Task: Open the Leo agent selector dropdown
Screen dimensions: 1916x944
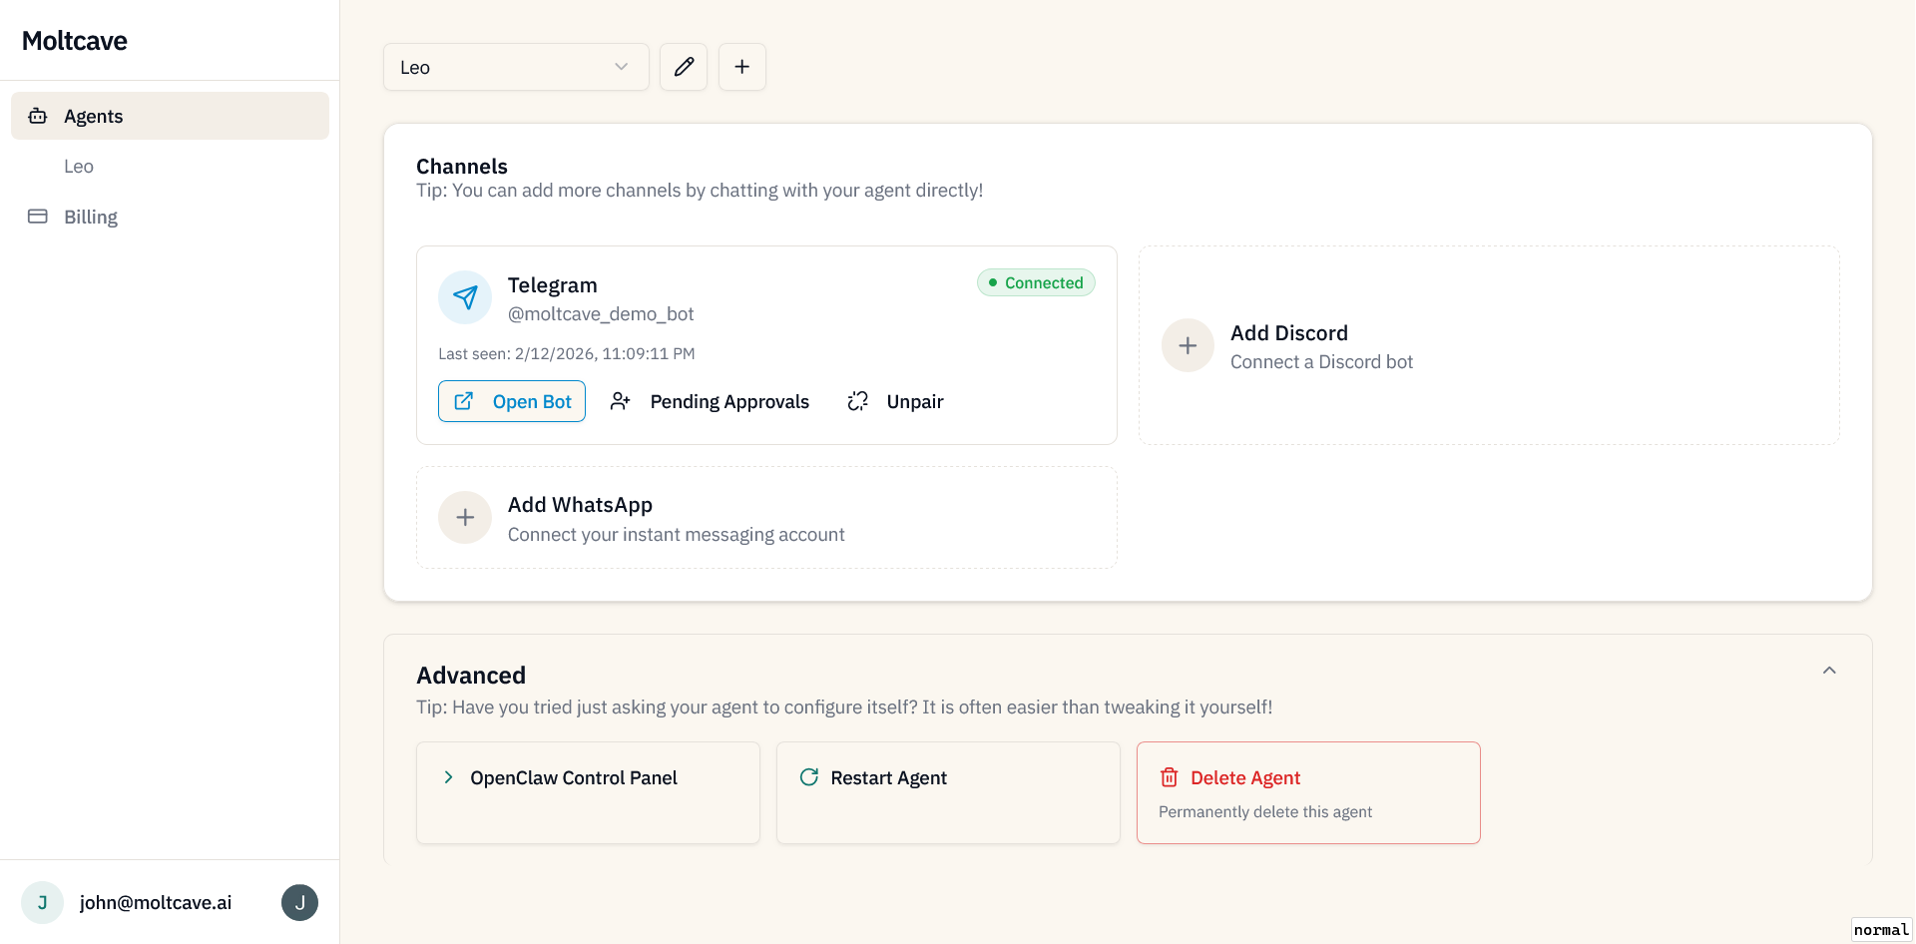Action: (515, 67)
